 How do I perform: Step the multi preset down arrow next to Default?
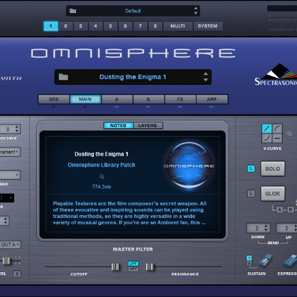pyautogui.click(x=196, y=13)
